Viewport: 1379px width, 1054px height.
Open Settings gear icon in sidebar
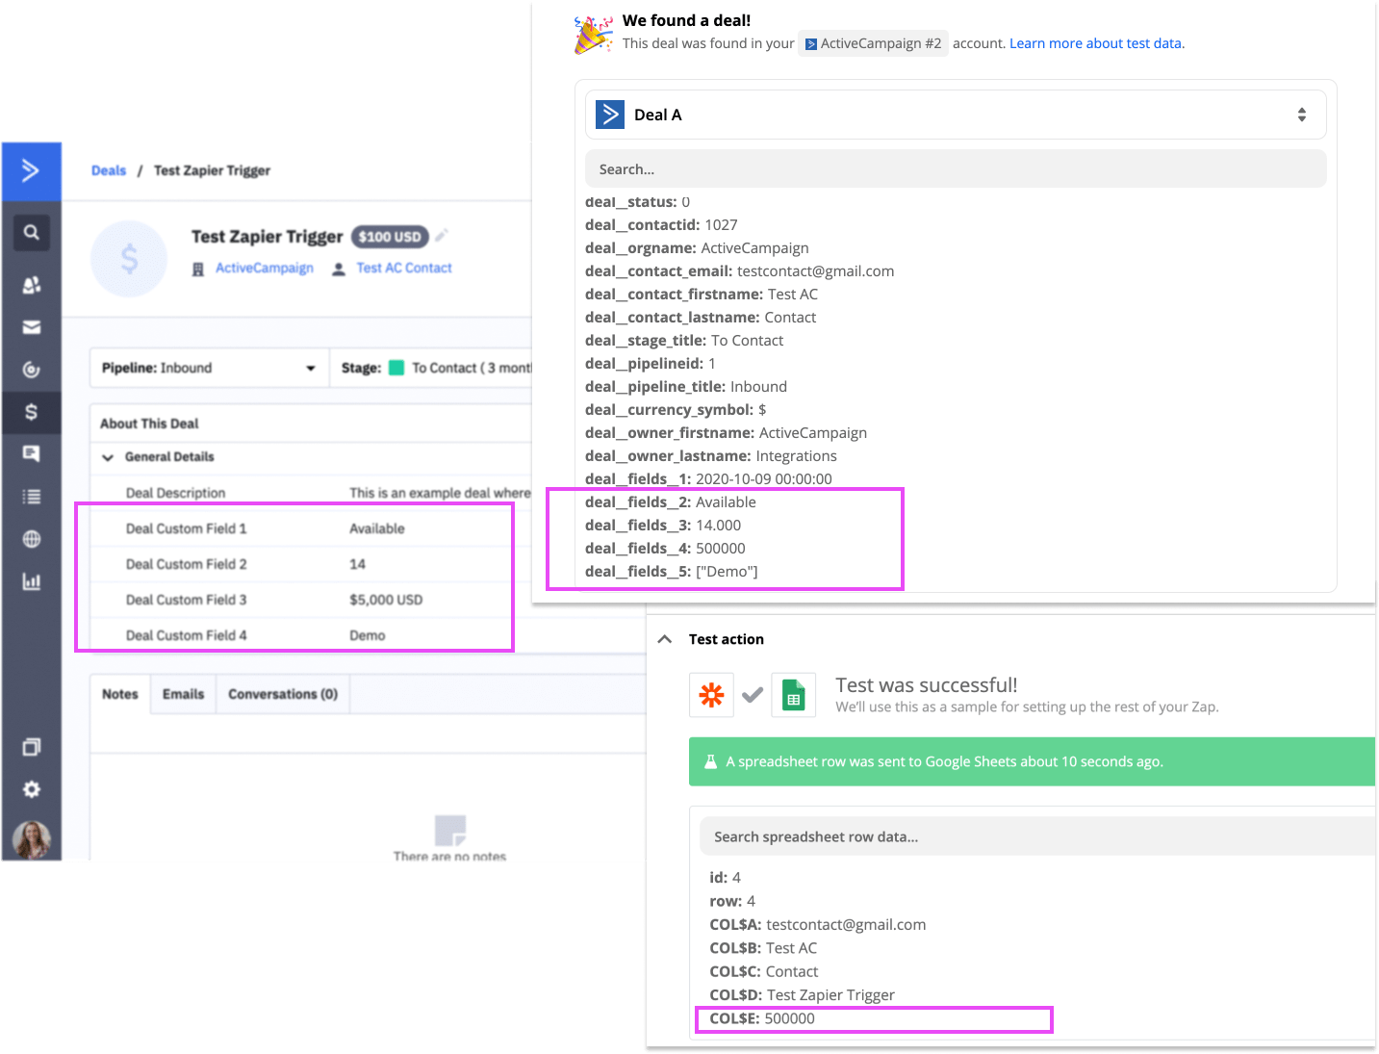(32, 789)
